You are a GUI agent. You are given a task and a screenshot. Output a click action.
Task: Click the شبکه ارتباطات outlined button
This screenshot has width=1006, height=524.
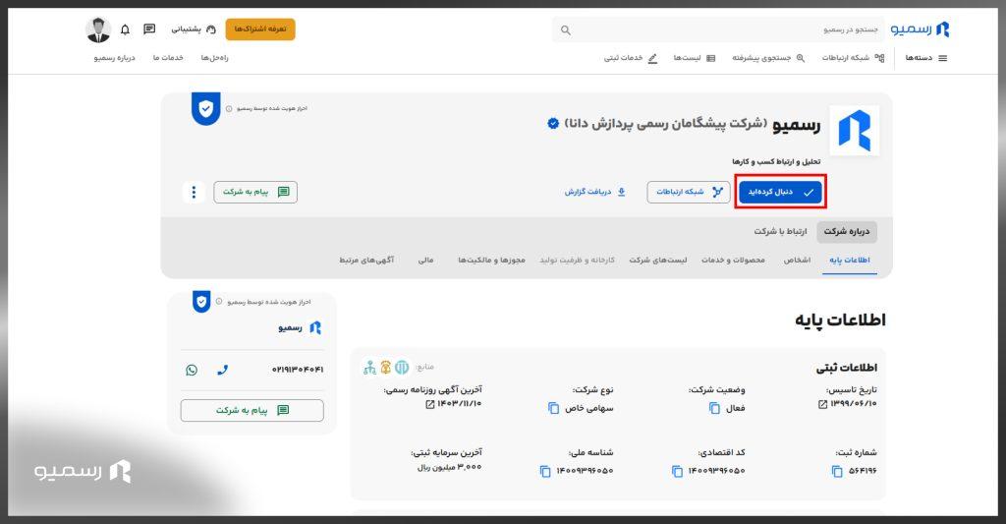pyautogui.click(x=689, y=192)
